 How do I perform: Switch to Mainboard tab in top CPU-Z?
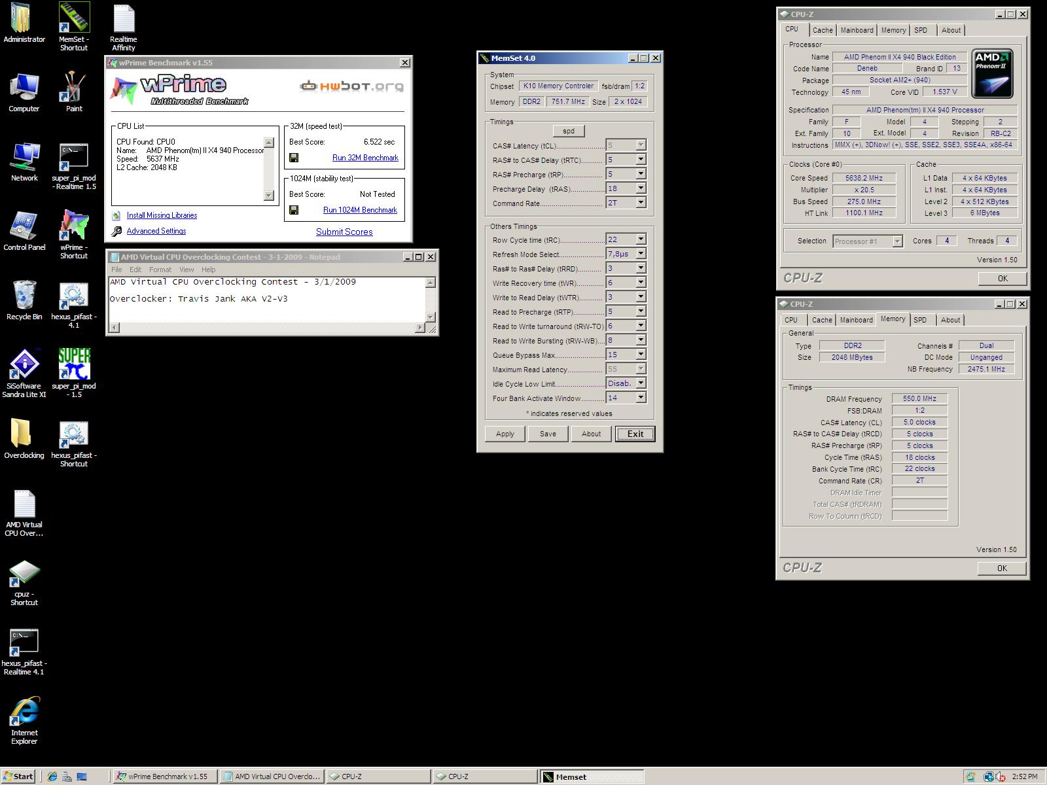(x=857, y=30)
